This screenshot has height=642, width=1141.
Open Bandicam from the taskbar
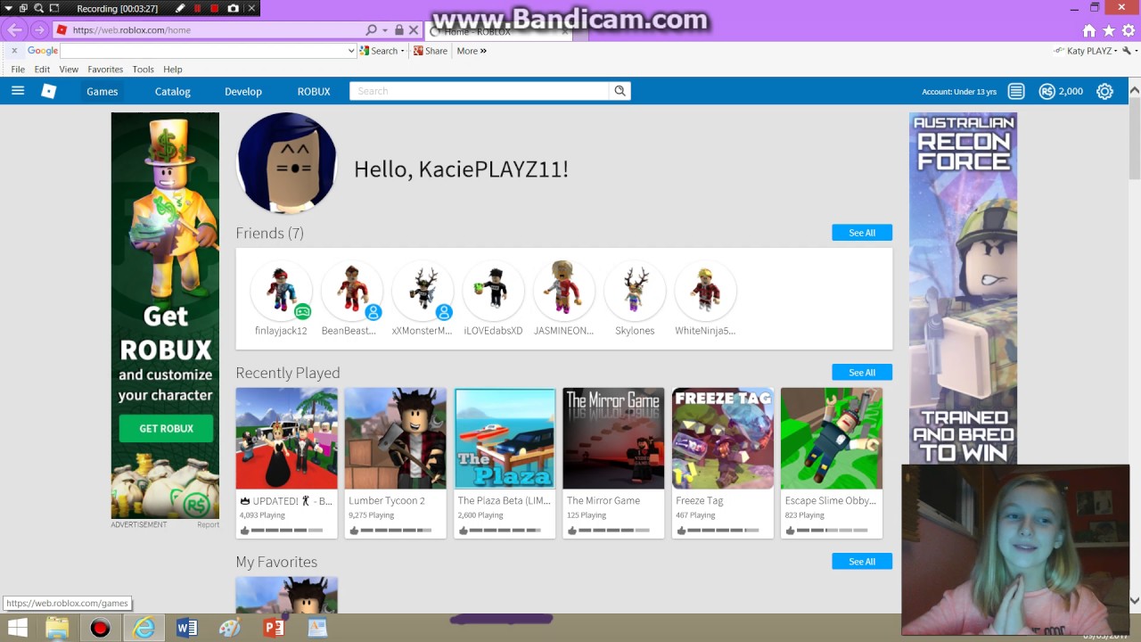click(x=100, y=628)
